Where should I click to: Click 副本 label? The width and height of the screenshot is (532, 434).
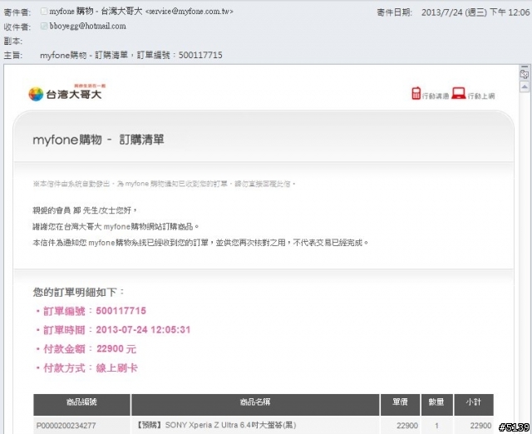point(13,41)
